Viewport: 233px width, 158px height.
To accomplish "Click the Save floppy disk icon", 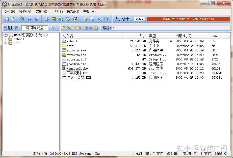I will (x=30, y=19).
